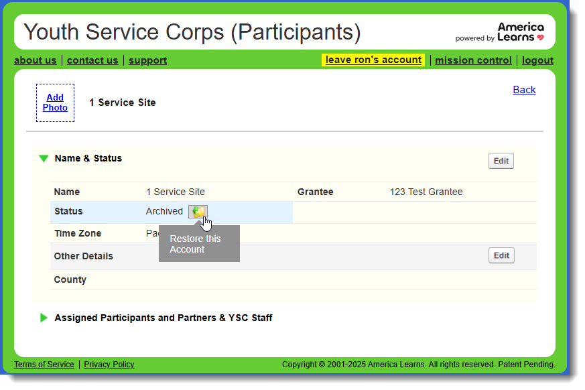Select the 'Archived' status text
The height and width of the screenshot is (390, 585).
[x=164, y=211]
